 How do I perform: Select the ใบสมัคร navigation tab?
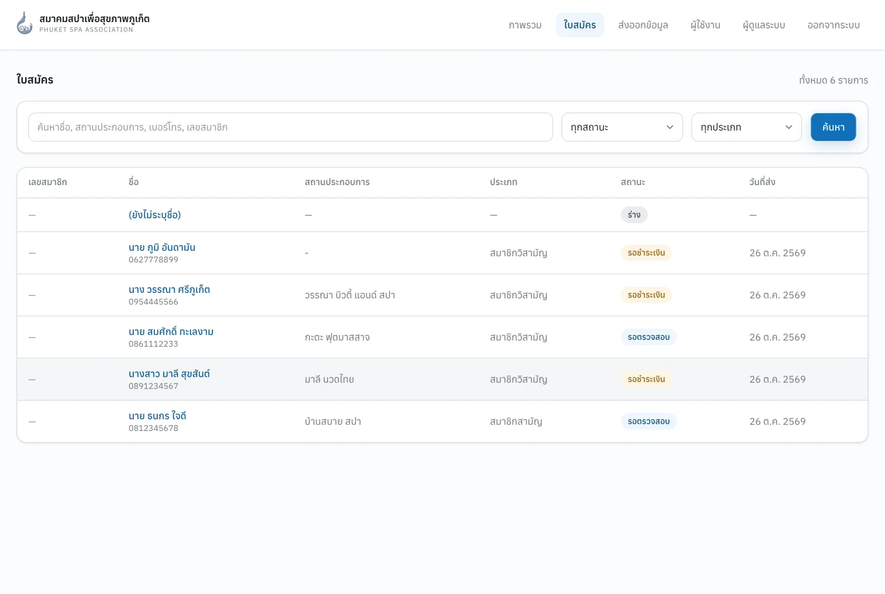(x=580, y=25)
